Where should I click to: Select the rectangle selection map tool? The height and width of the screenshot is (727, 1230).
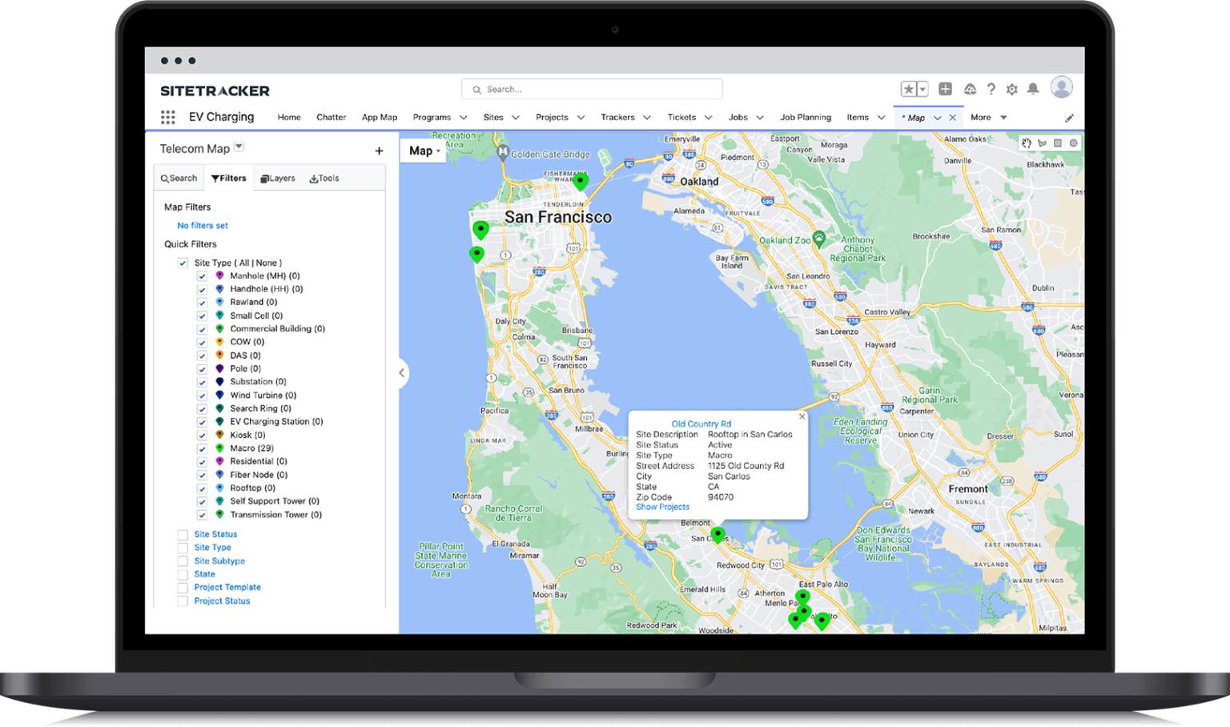pos(1057,143)
